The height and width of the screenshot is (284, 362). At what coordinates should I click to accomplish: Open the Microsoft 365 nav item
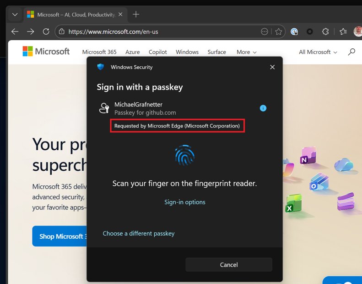pyautogui.click(x=99, y=52)
